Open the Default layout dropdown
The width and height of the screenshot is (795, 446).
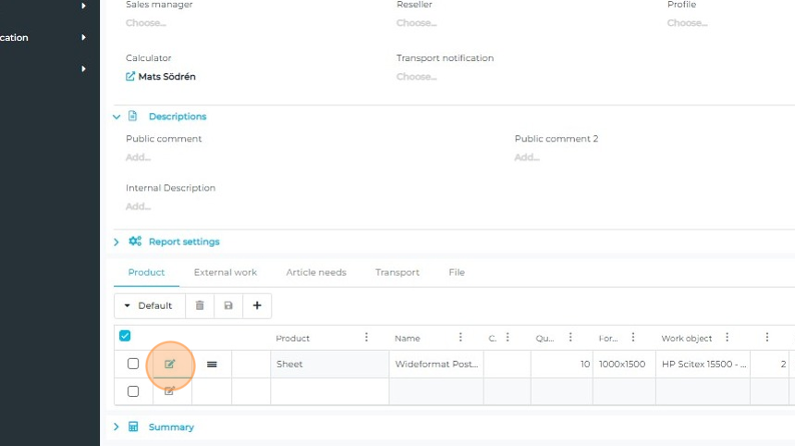coord(149,305)
